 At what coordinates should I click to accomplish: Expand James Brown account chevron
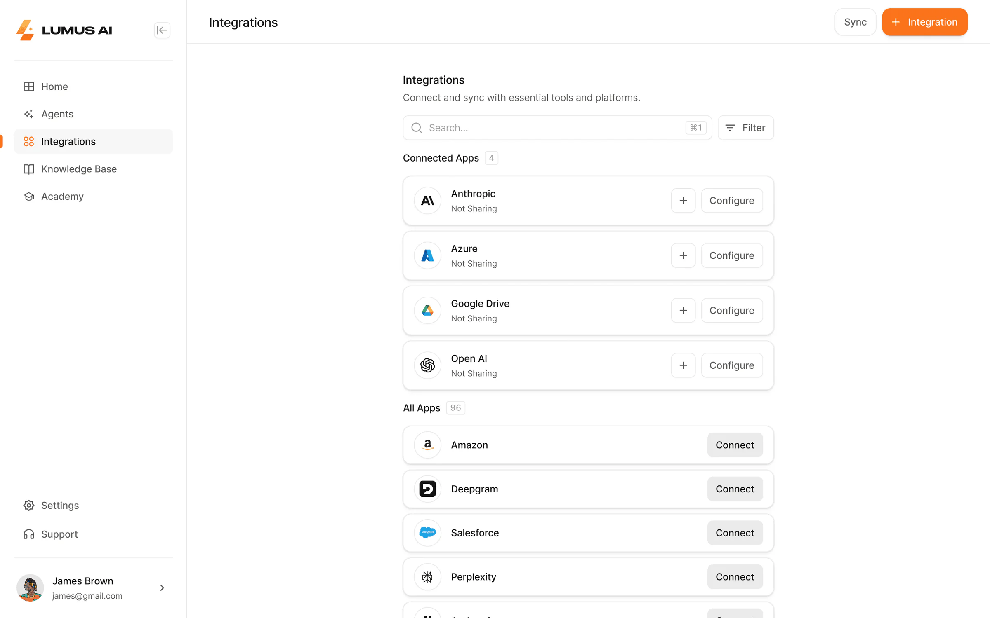point(162,588)
